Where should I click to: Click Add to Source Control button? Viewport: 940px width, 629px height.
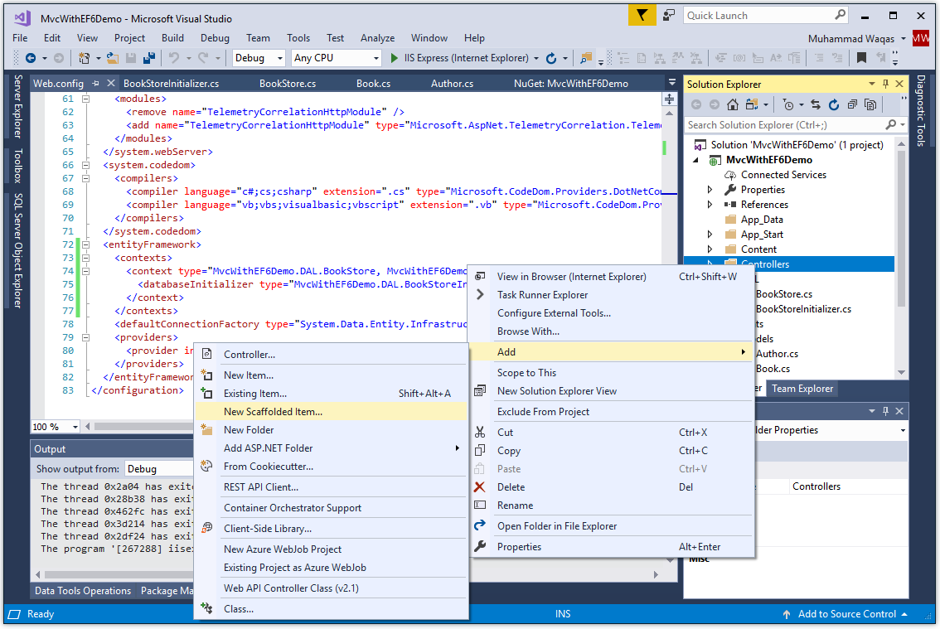click(846, 614)
